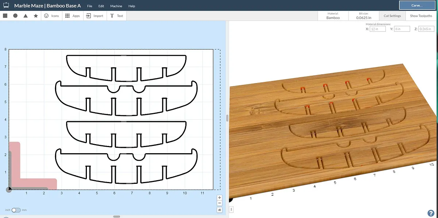This screenshot has width=438, height=218.
Task: Open the Machine menu
Action: click(116, 6)
